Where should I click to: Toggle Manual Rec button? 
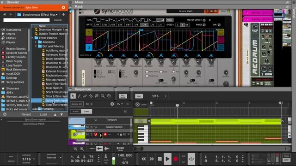[77, 104]
